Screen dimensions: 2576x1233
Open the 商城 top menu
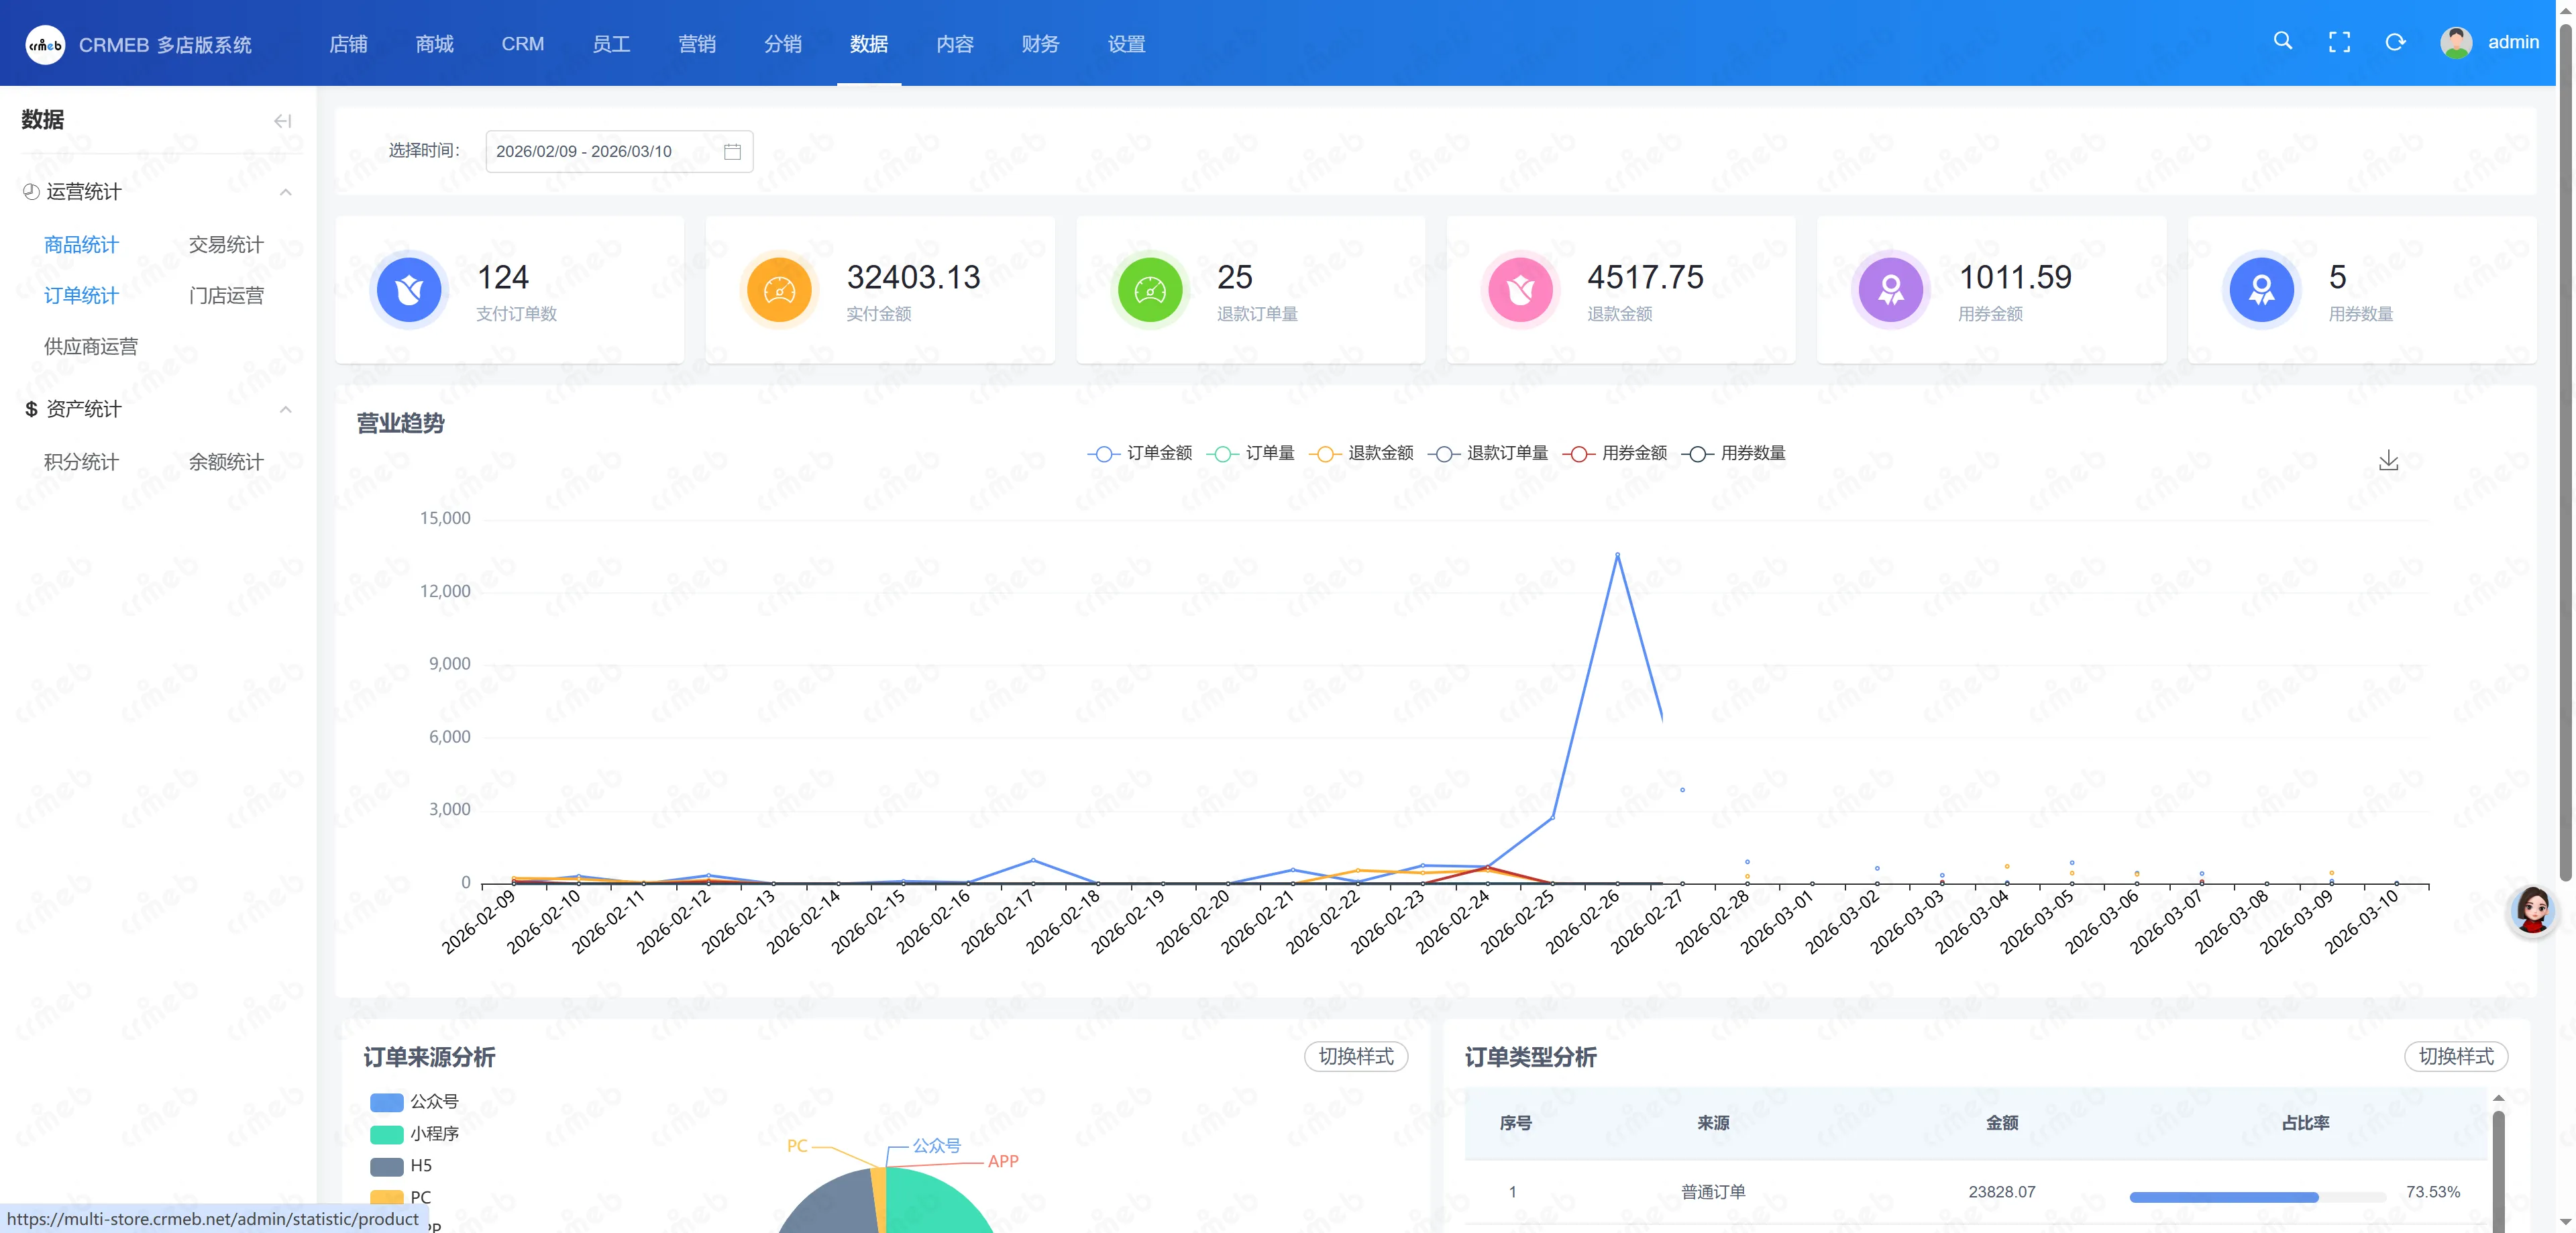click(434, 44)
